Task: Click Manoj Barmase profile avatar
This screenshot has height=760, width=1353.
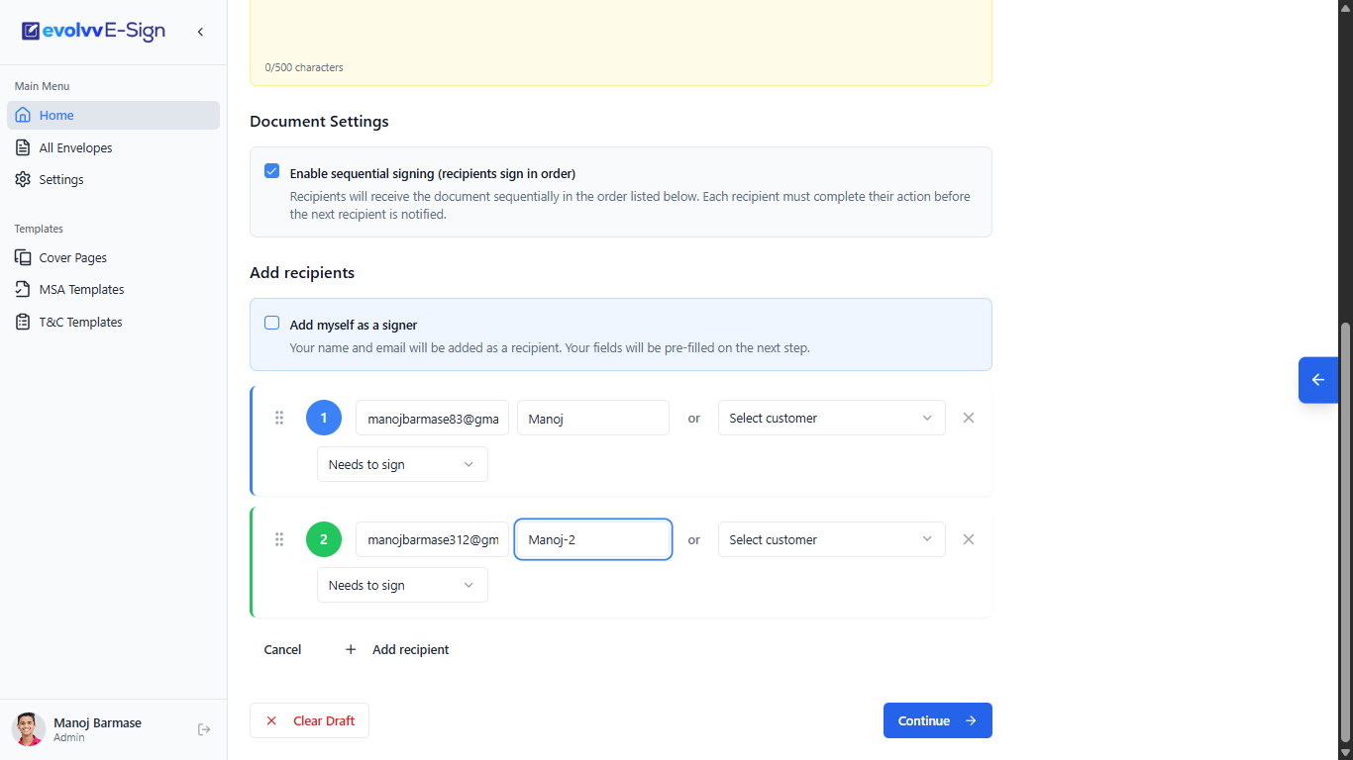Action: click(x=29, y=729)
